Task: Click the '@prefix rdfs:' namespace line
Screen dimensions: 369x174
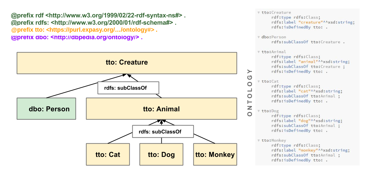Action: [94, 23]
